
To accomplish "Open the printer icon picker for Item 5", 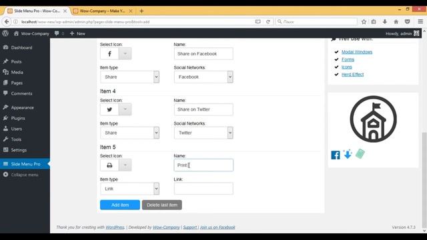I will click(109, 165).
